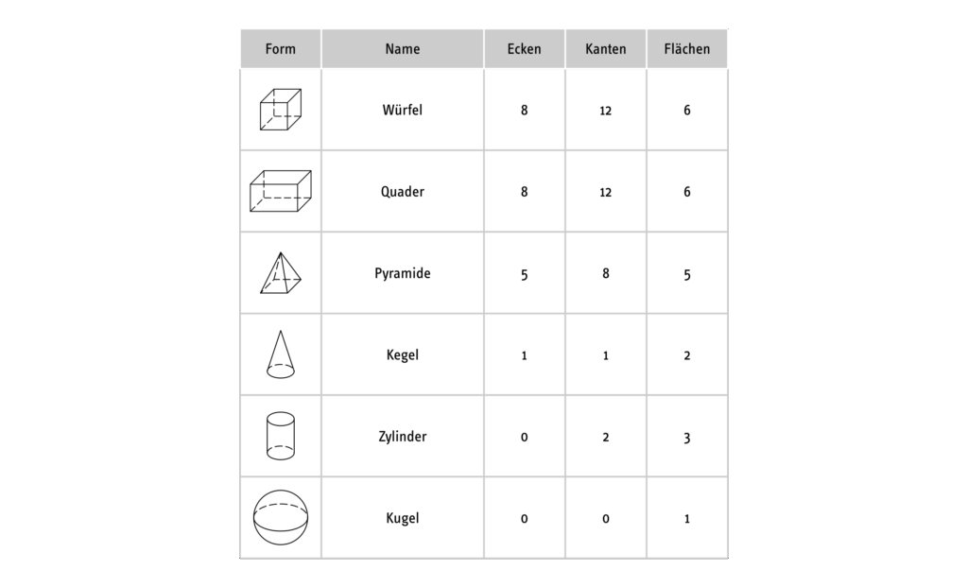Viewport: 968px width, 587px height.
Task: Select the Kanten column header
Action: (x=606, y=49)
